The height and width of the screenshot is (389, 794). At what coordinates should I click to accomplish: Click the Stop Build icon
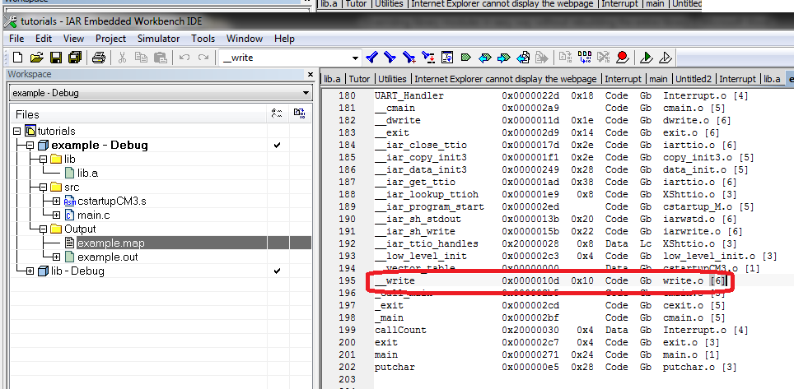603,58
